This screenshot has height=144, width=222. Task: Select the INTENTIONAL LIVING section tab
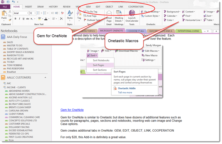point(188,31)
